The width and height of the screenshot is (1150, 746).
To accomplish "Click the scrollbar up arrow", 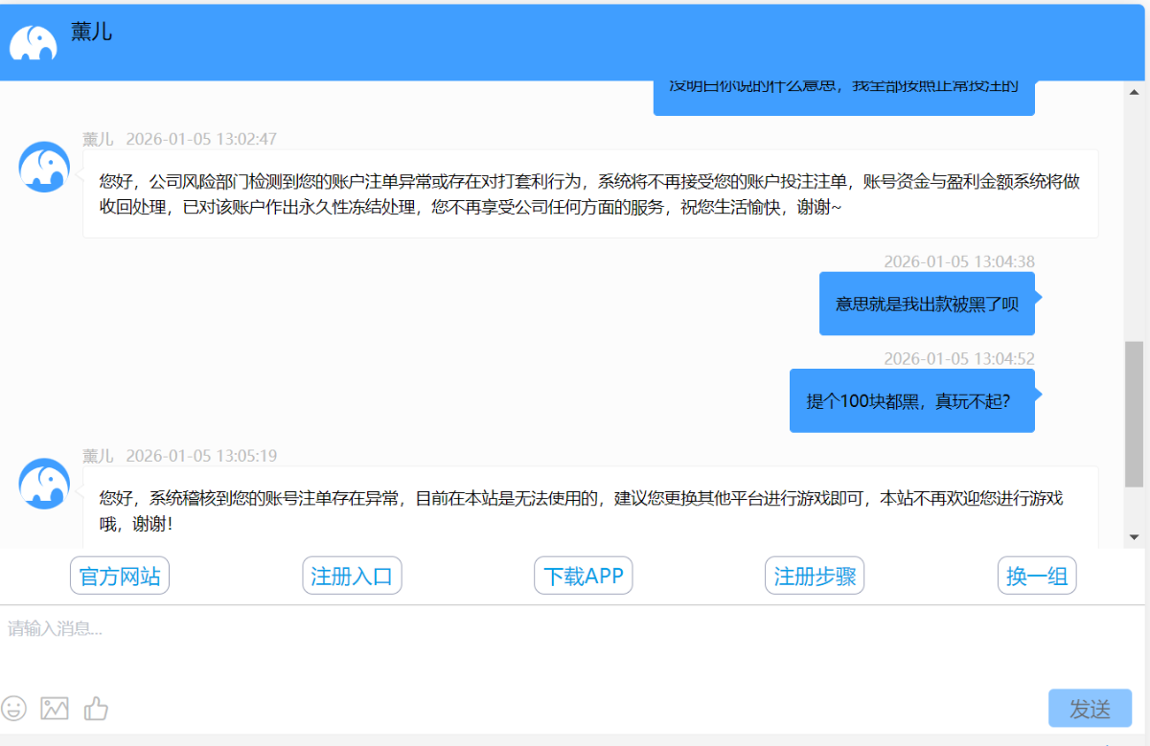I will (1134, 92).
